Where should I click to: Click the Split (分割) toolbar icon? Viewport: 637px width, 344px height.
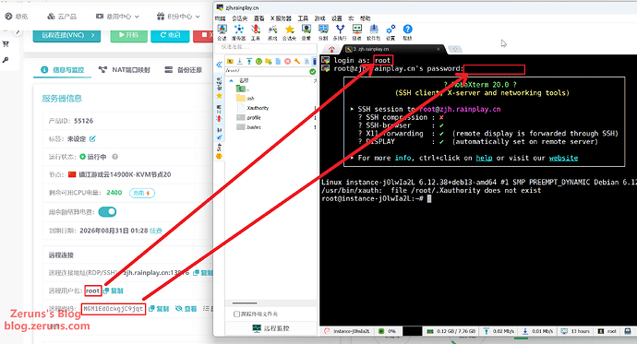(x=323, y=32)
